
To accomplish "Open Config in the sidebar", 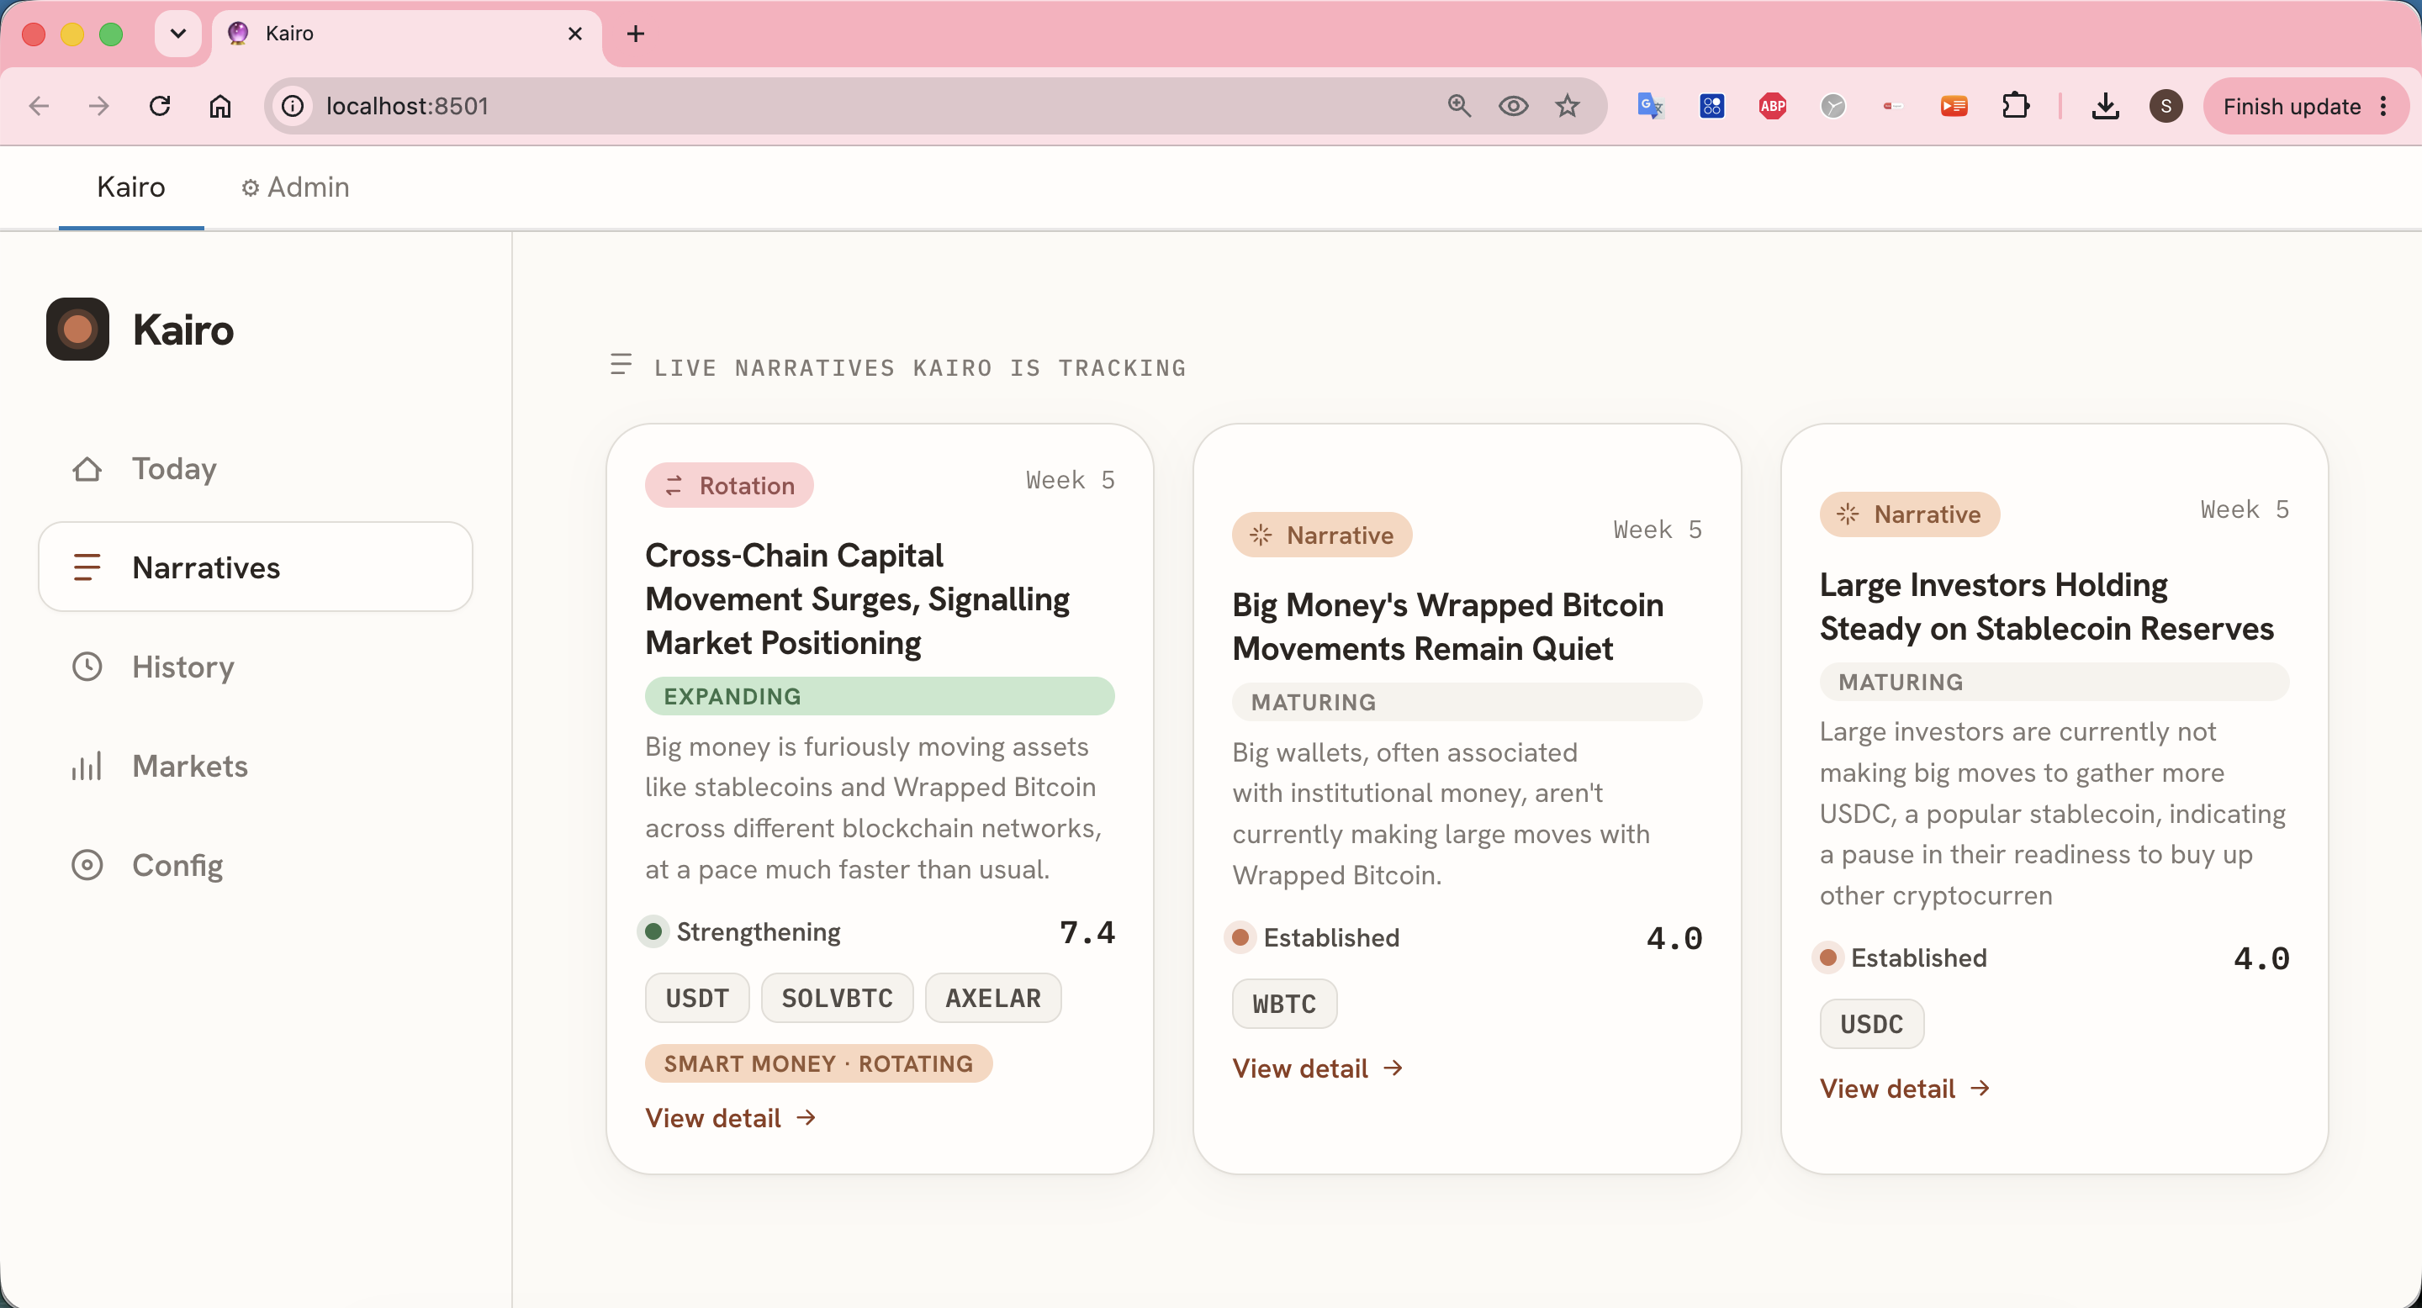I will point(255,866).
